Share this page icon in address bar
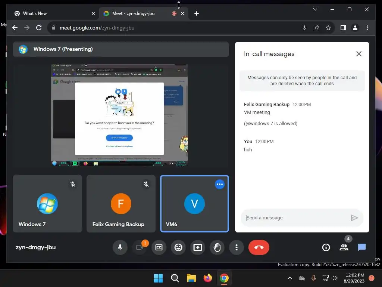 pos(316,28)
